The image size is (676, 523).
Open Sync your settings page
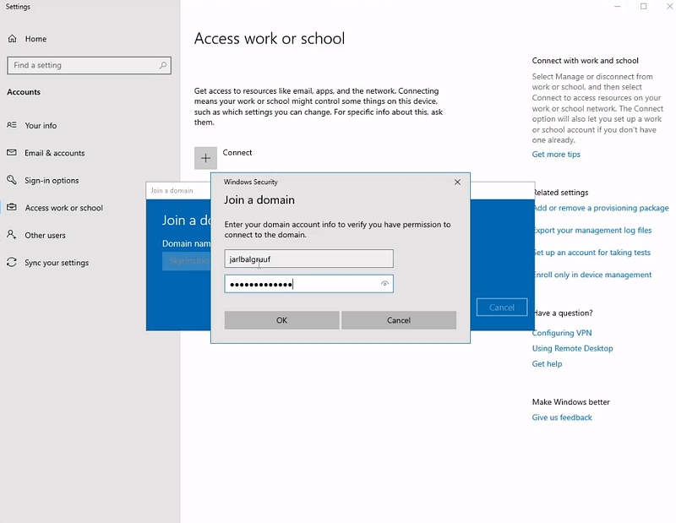[x=56, y=263]
